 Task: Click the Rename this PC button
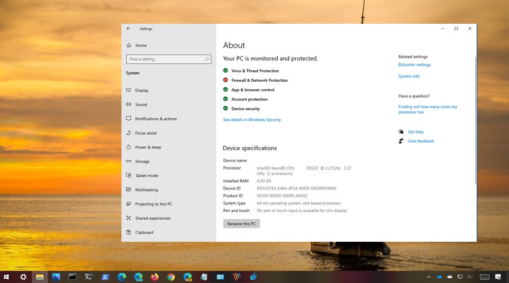click(x=241, y=224)
